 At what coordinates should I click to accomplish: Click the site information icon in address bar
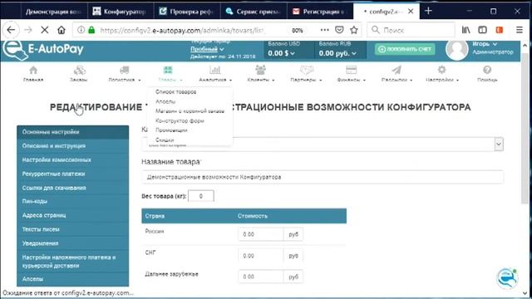[81, 30]
